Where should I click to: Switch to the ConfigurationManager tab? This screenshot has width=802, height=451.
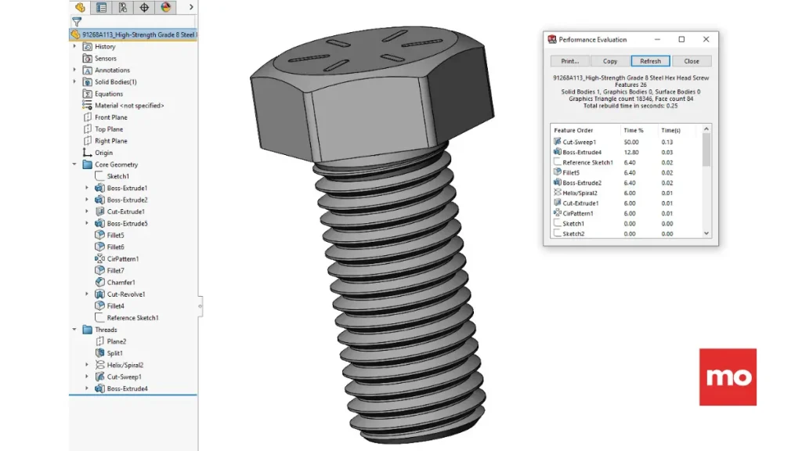click(123, 7)
